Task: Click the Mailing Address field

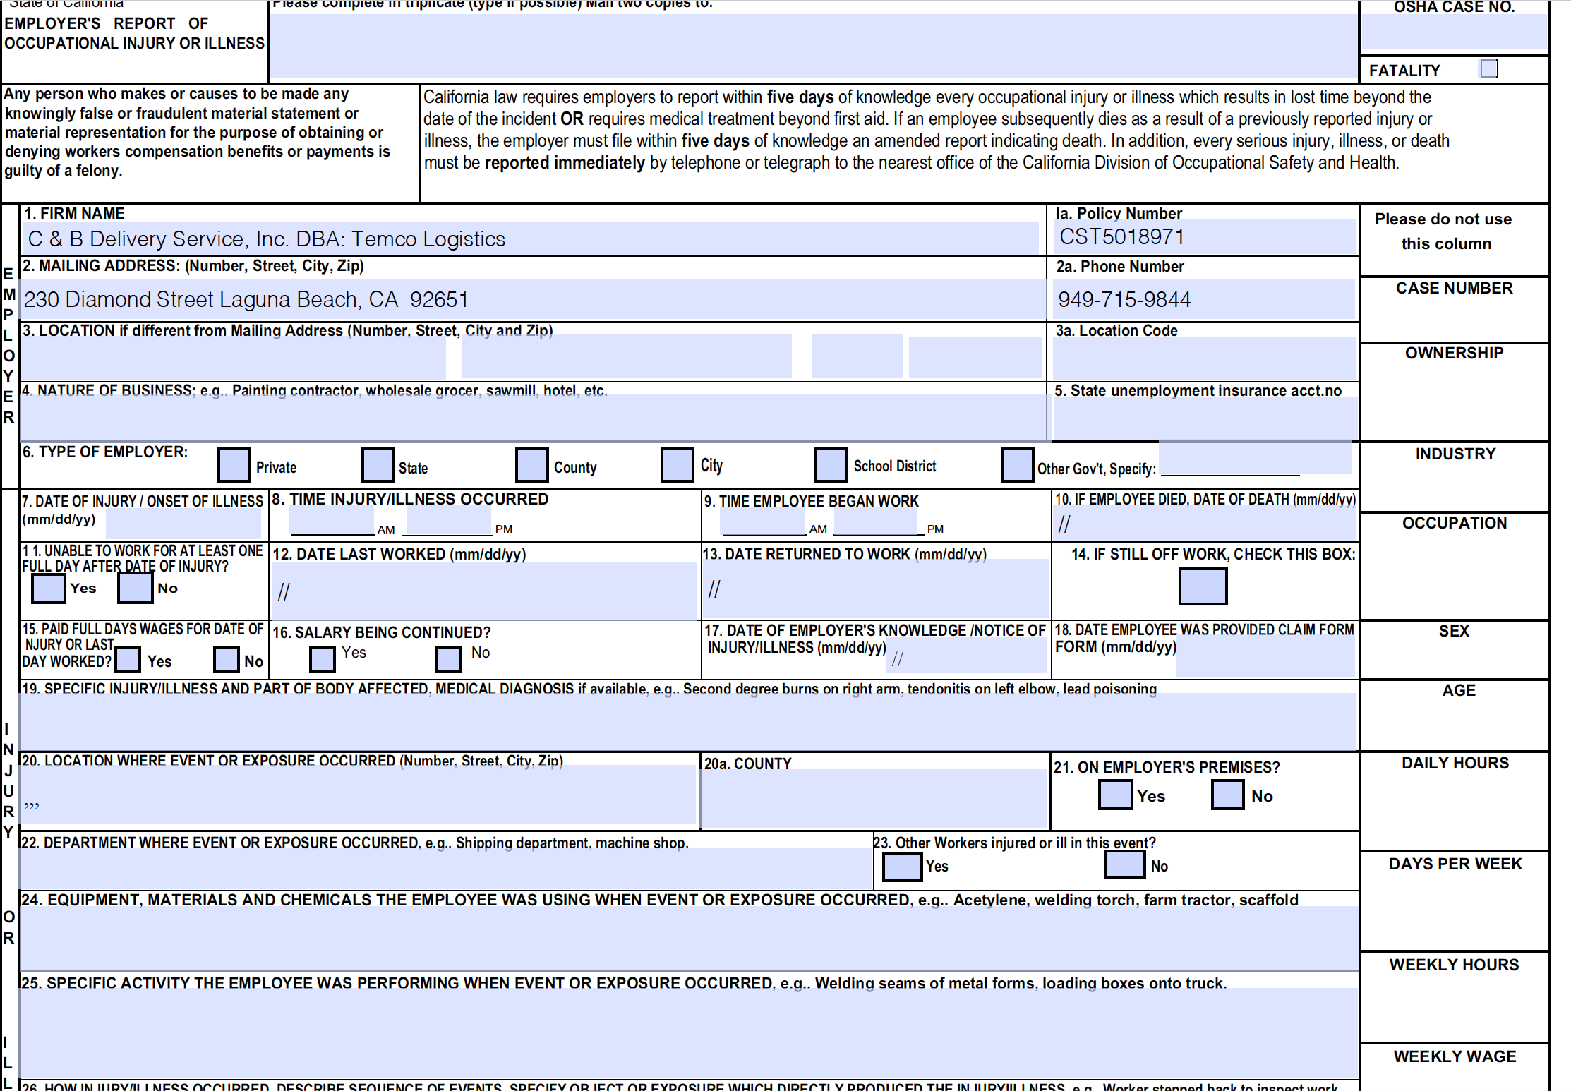Action: (534, 299)
